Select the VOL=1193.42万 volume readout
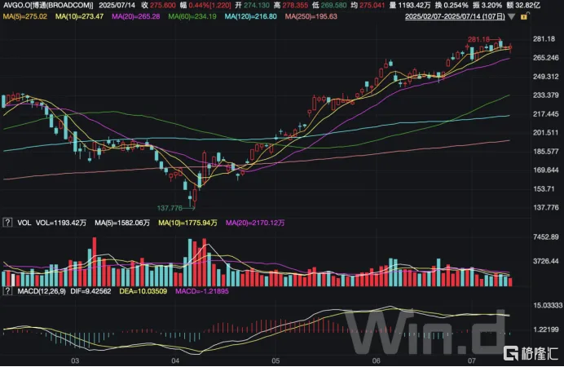The height and width of the screenshot is (367, 564). point(61,223)
